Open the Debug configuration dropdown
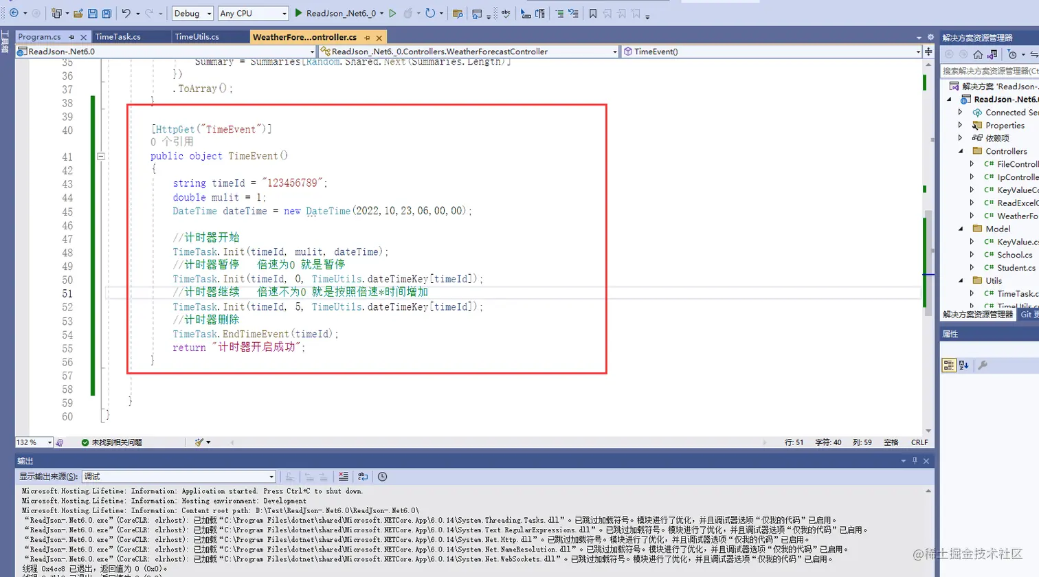Screen dimensions: 1039x577 [x=192, y=13]
